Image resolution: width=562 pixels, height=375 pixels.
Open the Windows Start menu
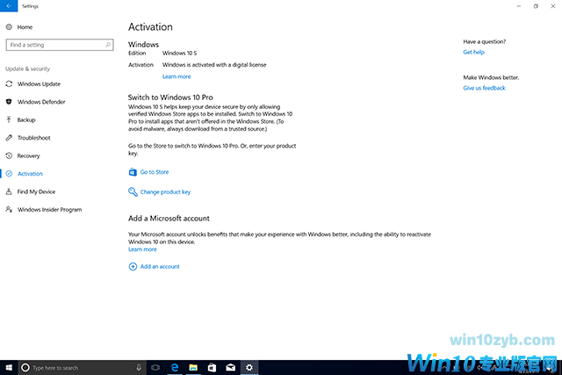(x=9, y=367)
